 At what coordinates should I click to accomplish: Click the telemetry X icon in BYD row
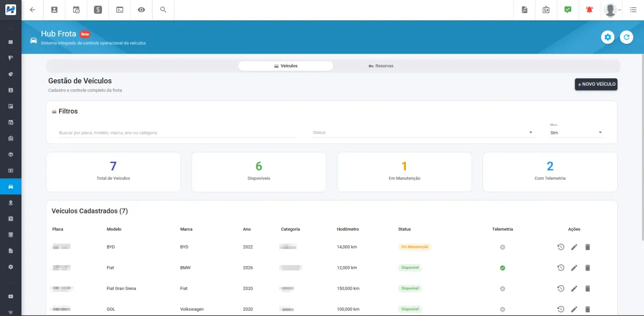[502, 247]
